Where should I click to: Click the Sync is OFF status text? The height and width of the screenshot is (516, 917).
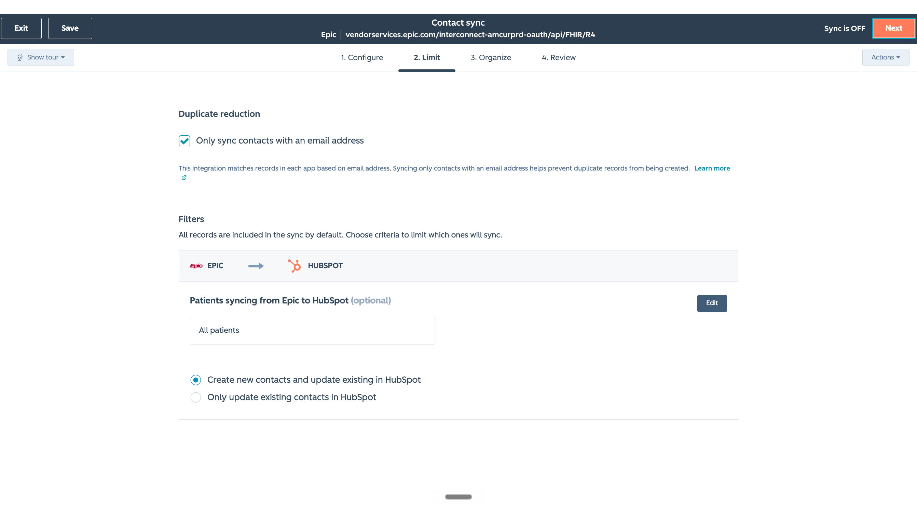(x=844, y=28)
